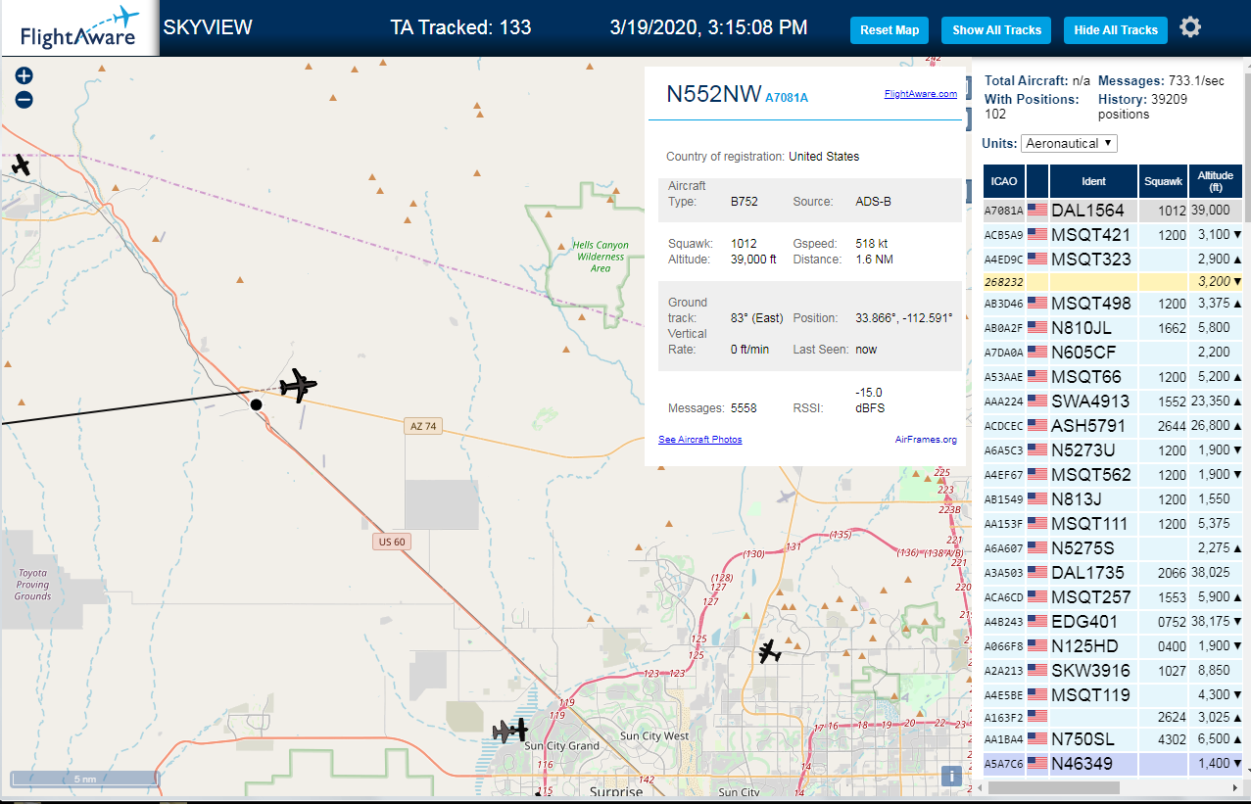Zoom out with the minus map control

24,100
